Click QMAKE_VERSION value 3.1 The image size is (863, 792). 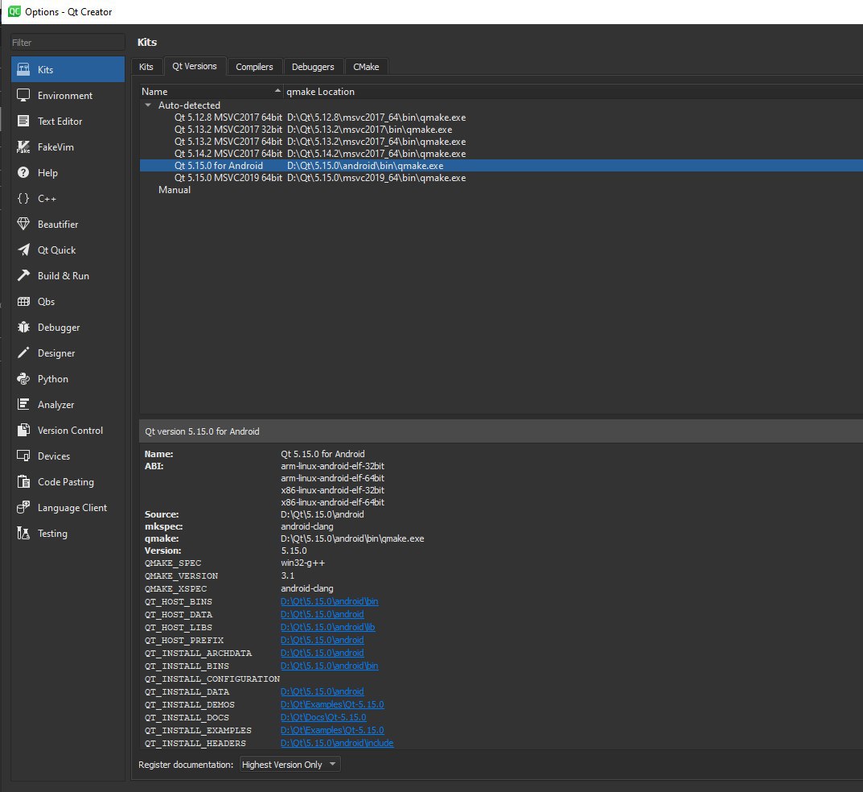click(x=287, y=575)
